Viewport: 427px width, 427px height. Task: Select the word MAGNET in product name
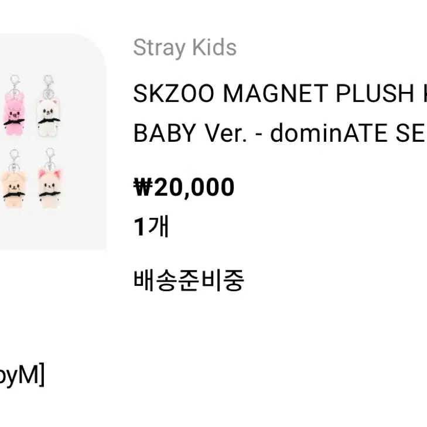[x=275, y=93]
